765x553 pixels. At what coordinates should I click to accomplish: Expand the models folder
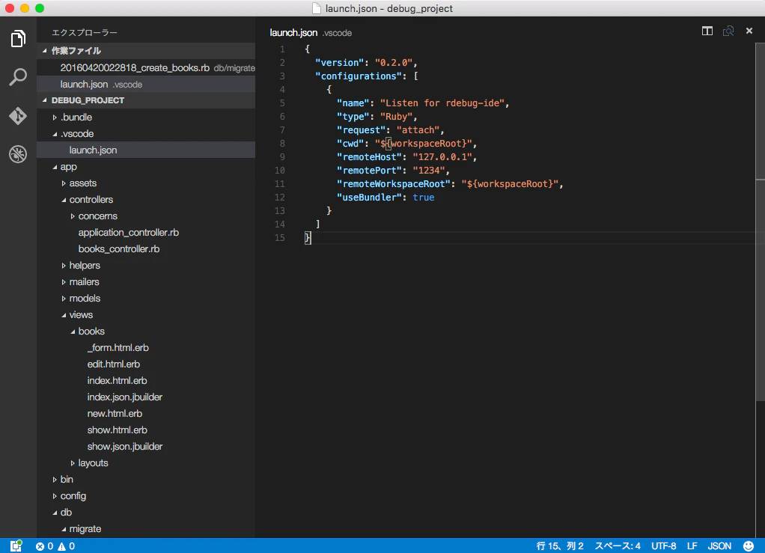click(x=64, y=299)
